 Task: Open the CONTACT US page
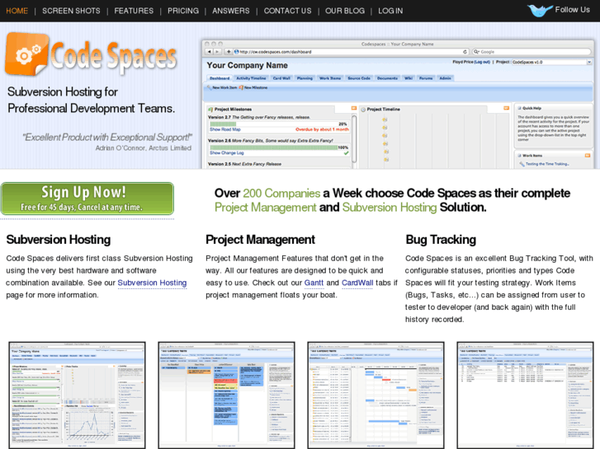[287, 11]
